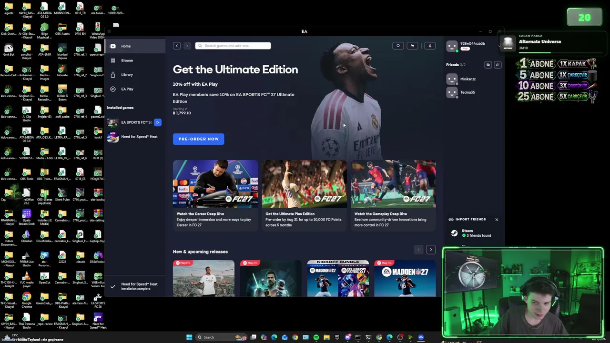This screenshot has width=610, height=343.
Task: Click the taskbar Search box
Action: [x=222, y=337]
